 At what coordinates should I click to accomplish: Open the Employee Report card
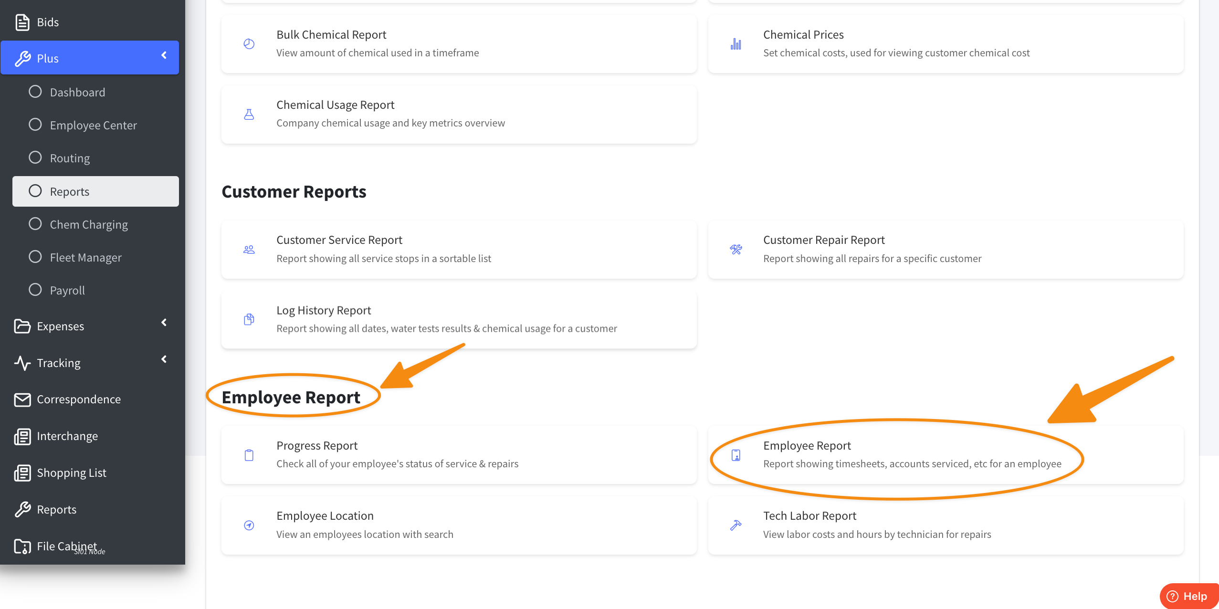pyautogui.click(x=912, y=454)
